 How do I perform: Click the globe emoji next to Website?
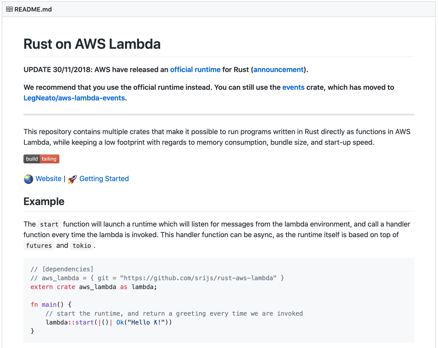(x=28, y=179)
